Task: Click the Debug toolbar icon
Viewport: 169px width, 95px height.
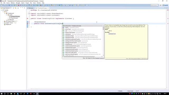Action: click(x=34, y=5)
